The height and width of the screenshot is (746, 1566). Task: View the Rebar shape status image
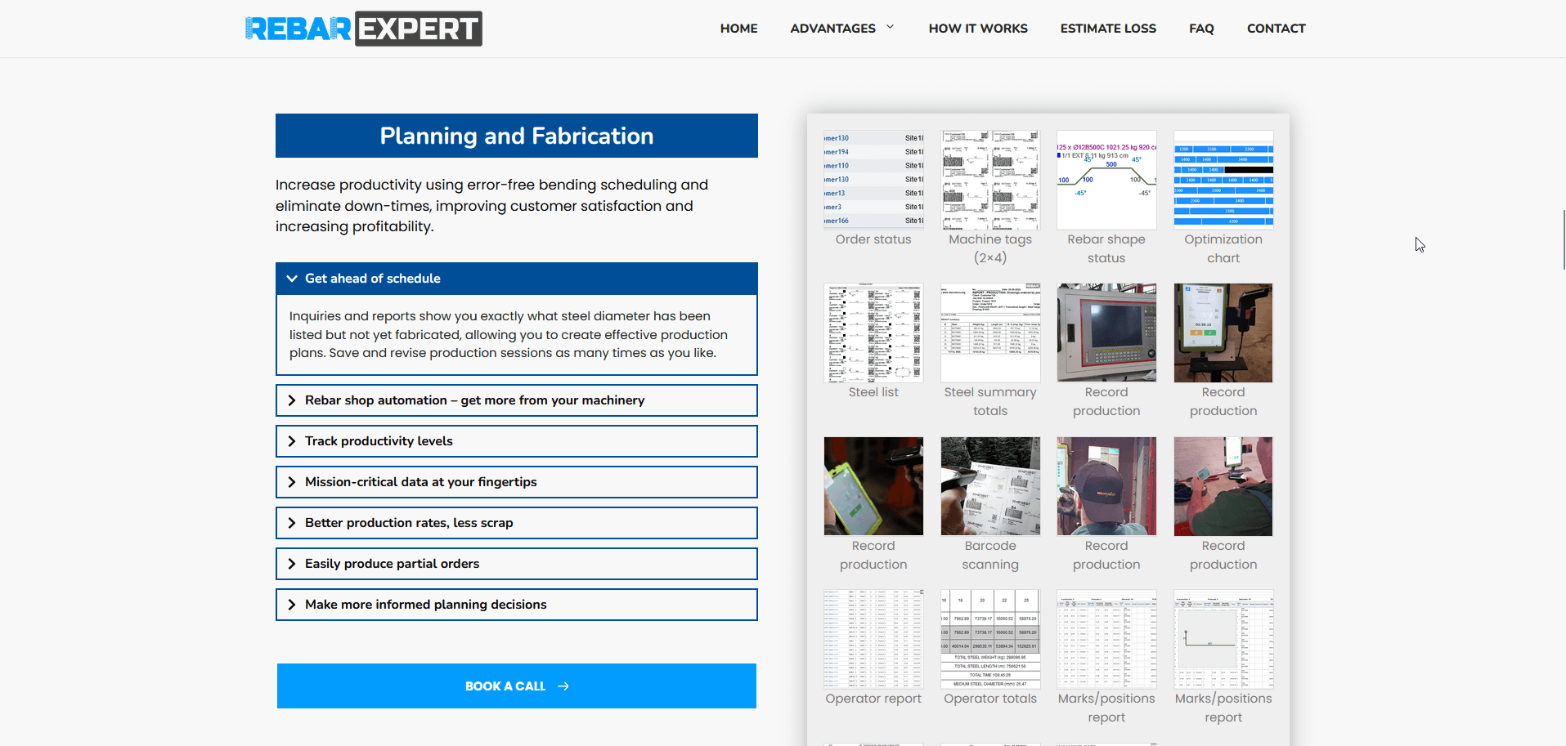(1106, 180)
